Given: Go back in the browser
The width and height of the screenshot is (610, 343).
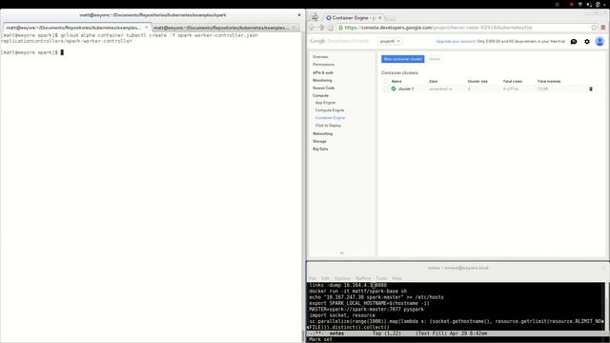Looking at the screenshot, I should point(312,28).
